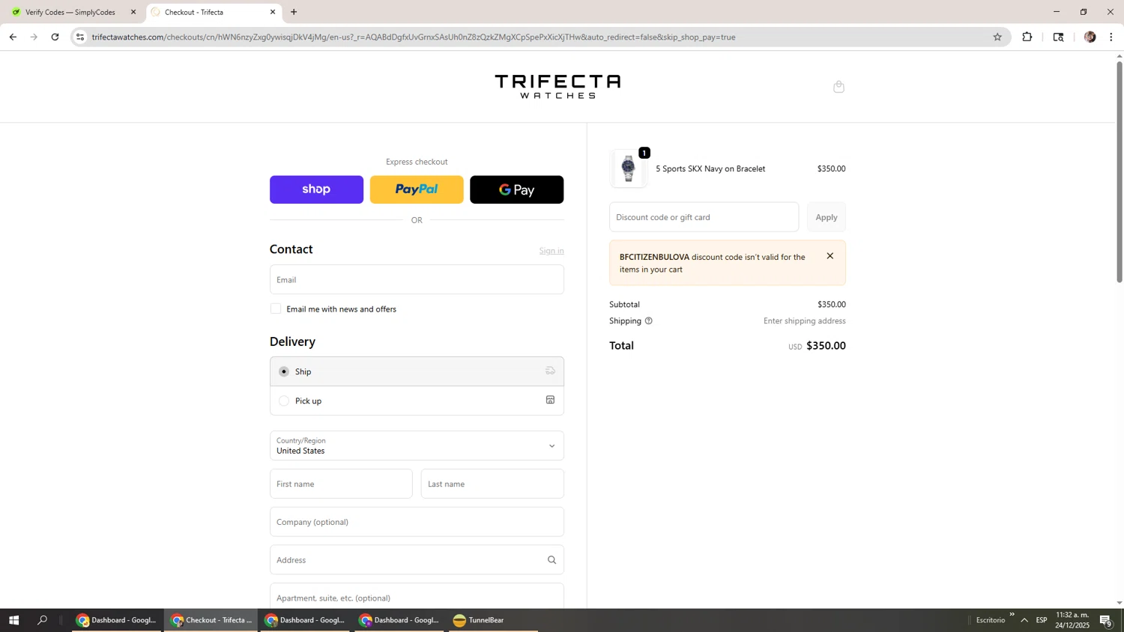Click the SKX Navy watch thumbnail

coord(629,168)
